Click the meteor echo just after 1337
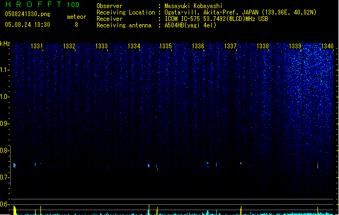The width and height of the screenshot is (339, 215). (x=241, y=163)
